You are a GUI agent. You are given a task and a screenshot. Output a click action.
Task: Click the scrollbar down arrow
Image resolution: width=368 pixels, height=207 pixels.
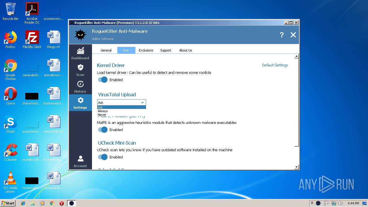pos(297,167)
